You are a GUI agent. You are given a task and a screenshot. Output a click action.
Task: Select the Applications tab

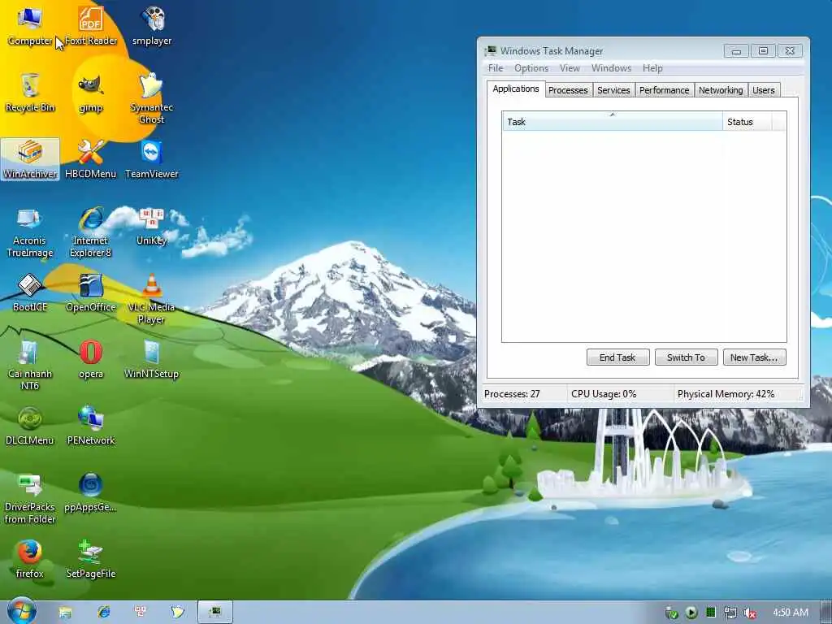click(x=516, y=89)
